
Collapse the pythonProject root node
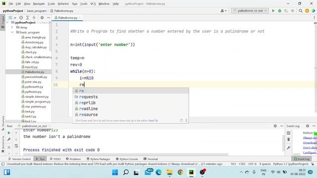pyautogui.click(x=8, y=22)
